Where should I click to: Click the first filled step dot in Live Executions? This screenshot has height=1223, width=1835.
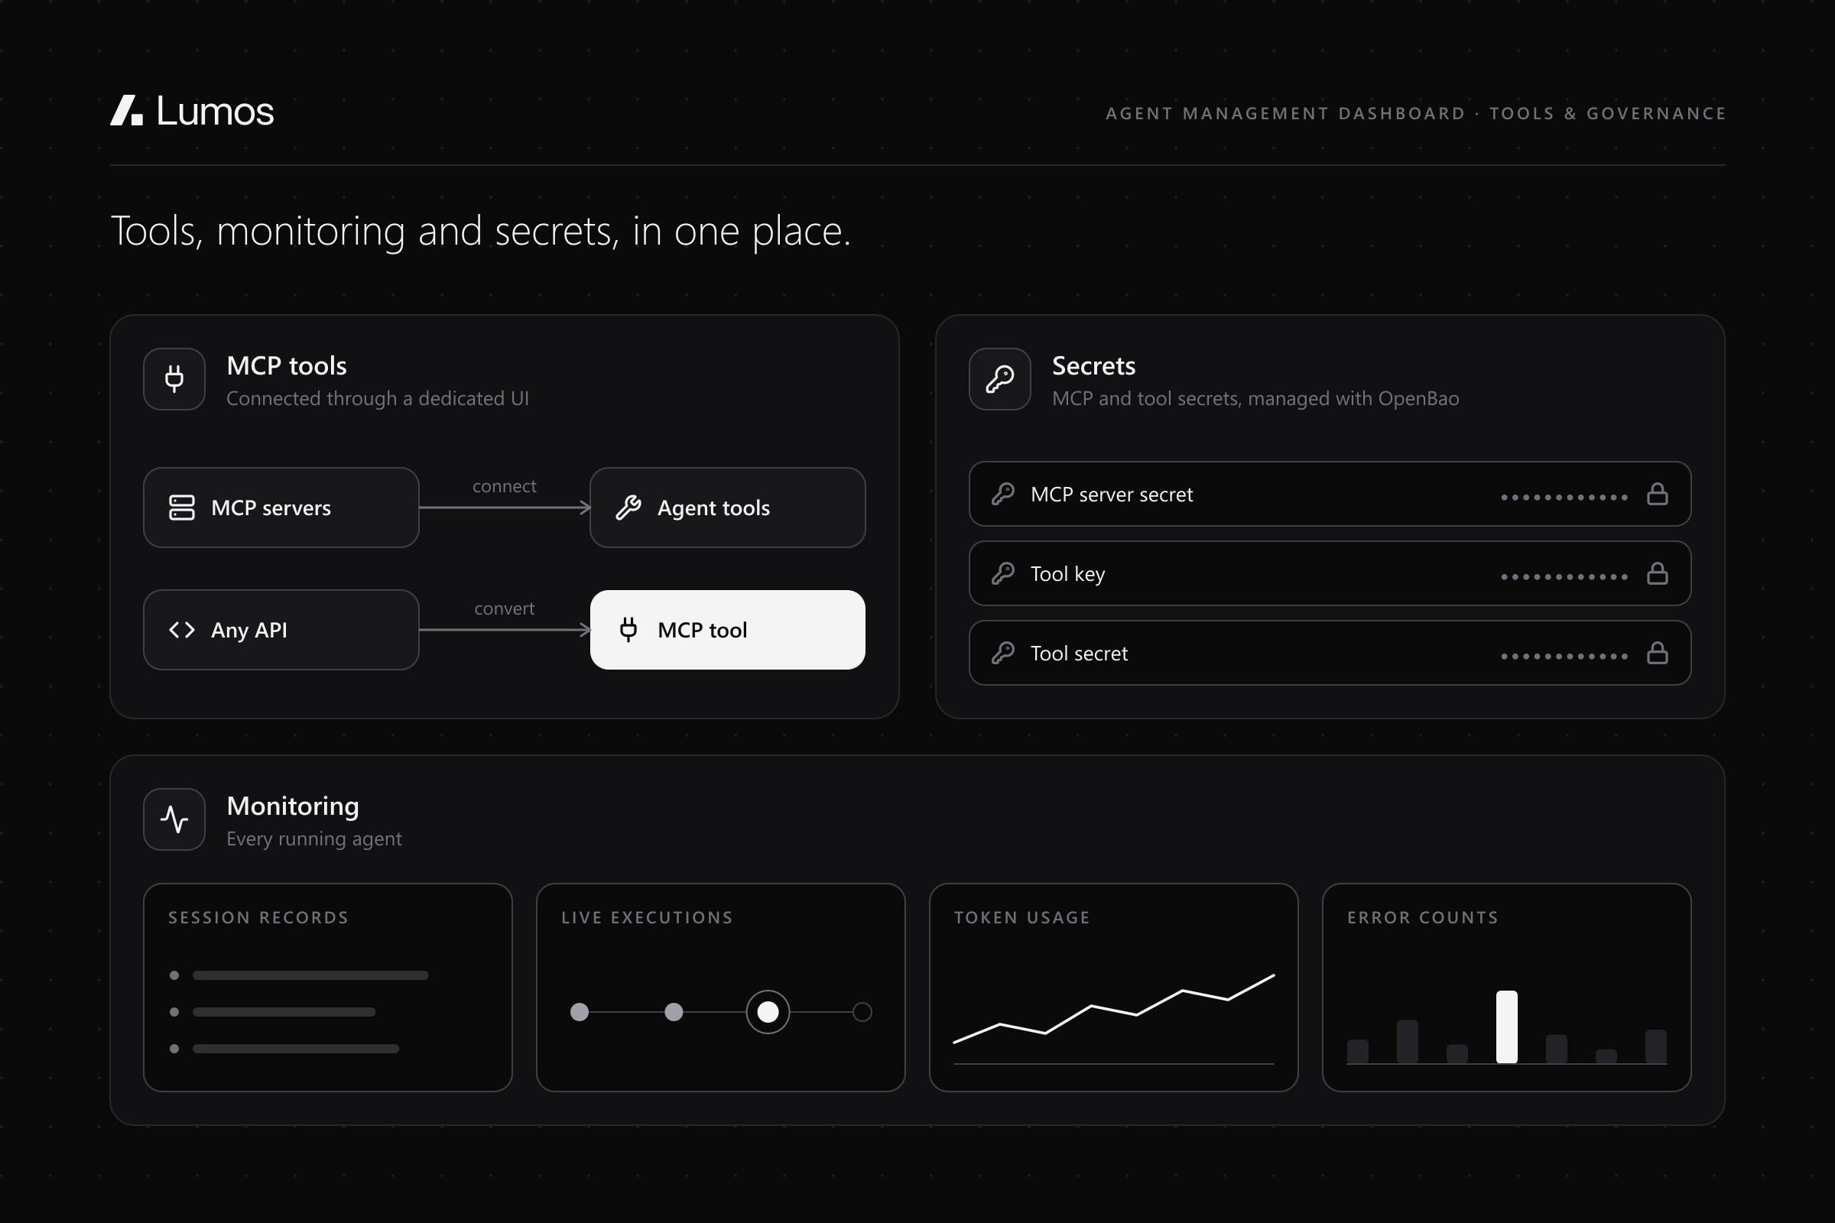[579, 1011]
